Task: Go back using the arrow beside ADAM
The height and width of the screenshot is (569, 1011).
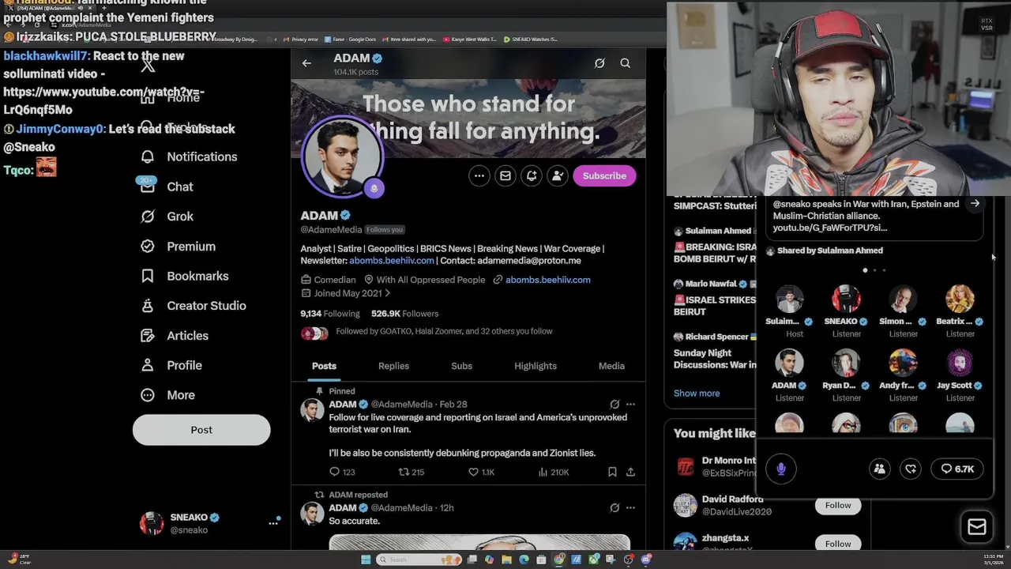Action: 306,63
